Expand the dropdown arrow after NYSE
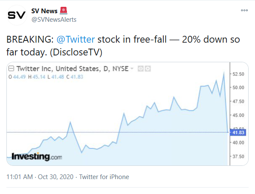Image resolution: width=255 pixels, height=194 pixels. point(132,69)
